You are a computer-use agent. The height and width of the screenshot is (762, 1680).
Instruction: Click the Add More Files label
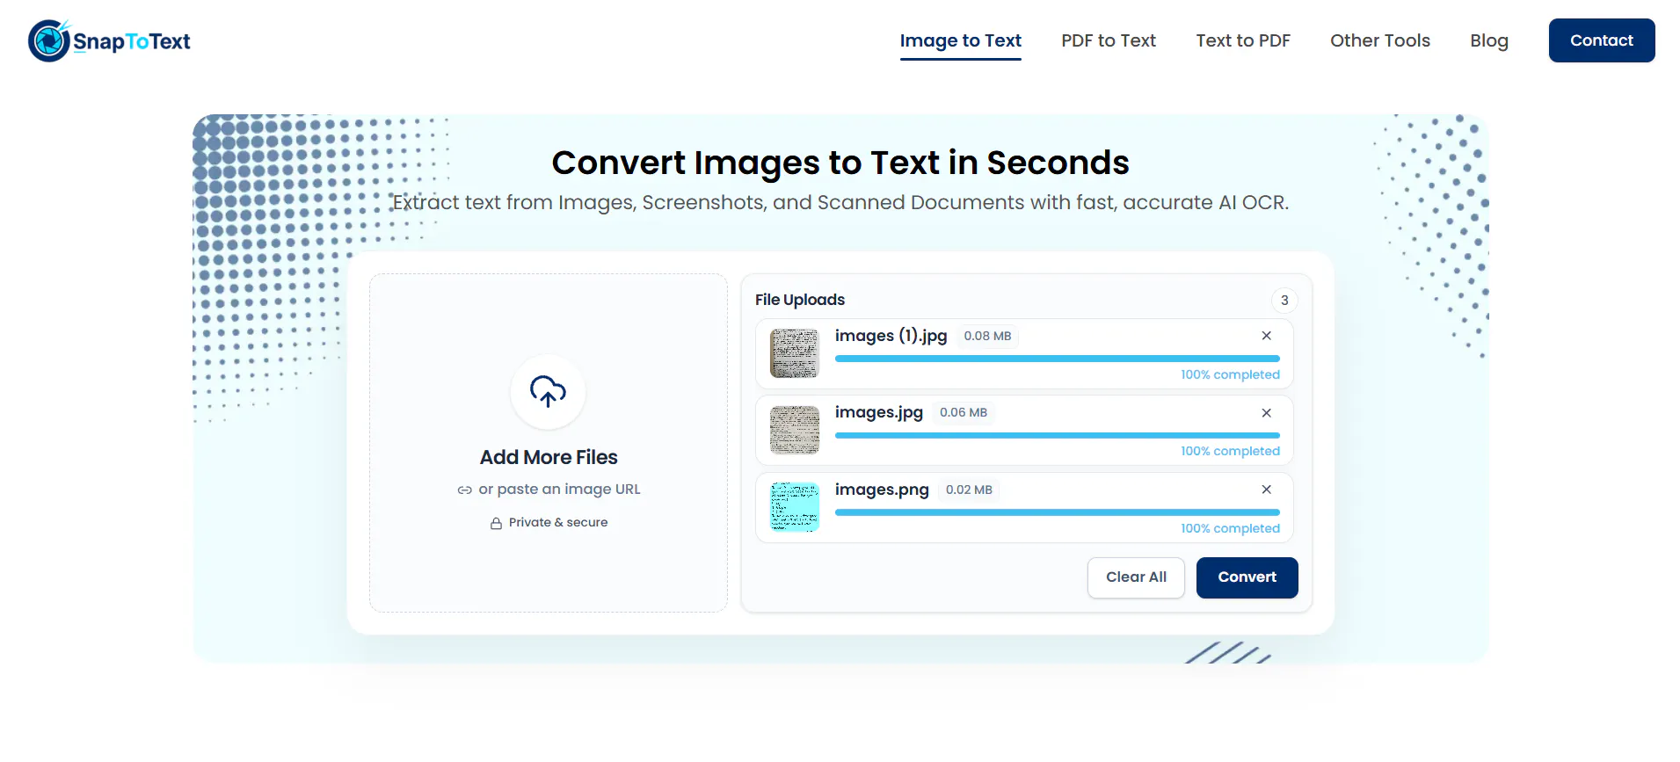tap(549, 457)
